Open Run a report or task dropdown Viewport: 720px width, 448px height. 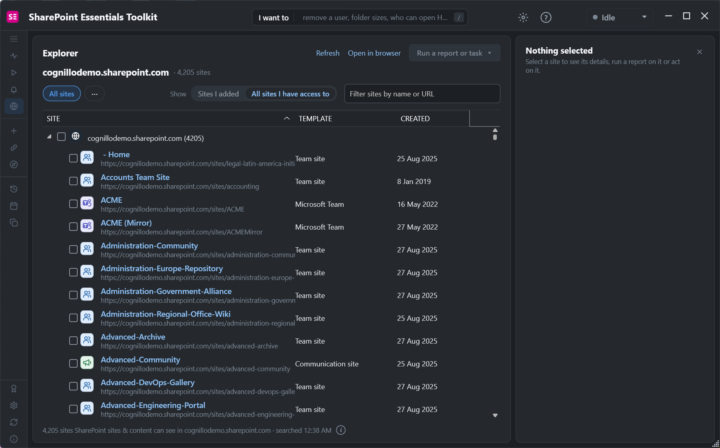(454, 53)
